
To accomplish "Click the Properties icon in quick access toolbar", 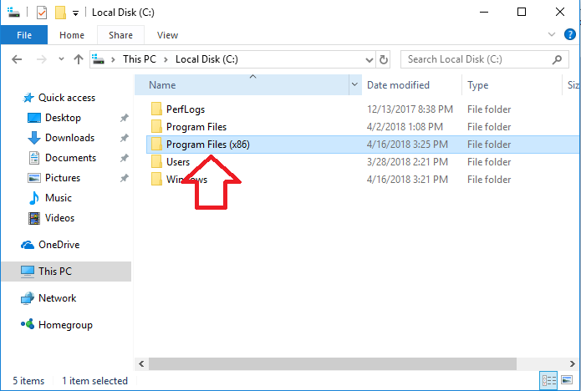I will coord(42,13).
